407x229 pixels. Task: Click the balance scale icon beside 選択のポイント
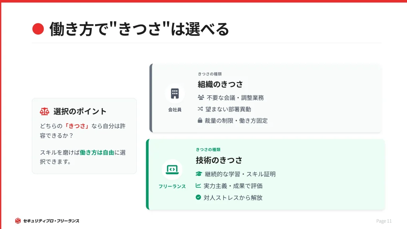45,111
